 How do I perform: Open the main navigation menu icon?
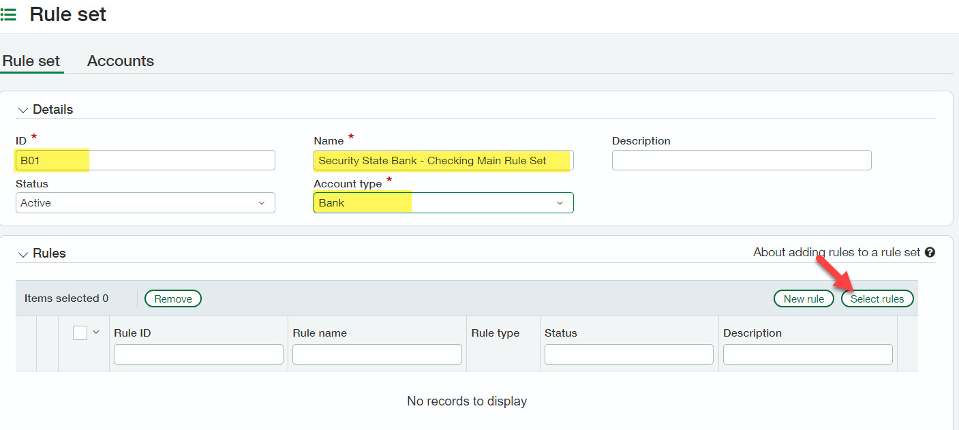click(8, 14)
